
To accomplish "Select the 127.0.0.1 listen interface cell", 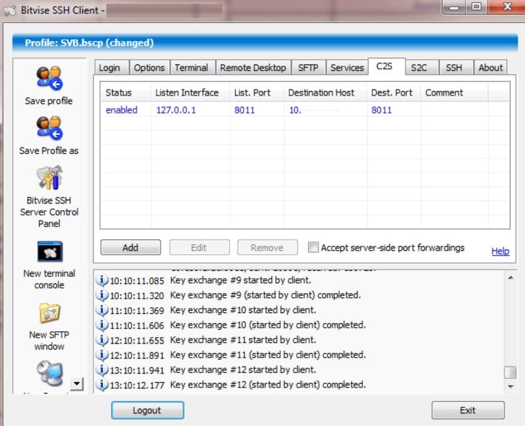I will [176, 110].
